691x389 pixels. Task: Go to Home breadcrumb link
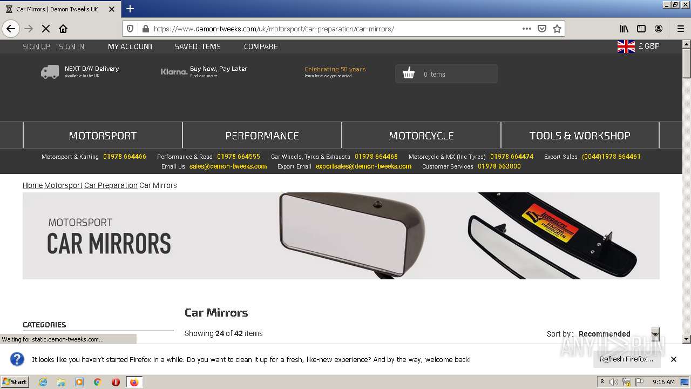click(32, 185)
